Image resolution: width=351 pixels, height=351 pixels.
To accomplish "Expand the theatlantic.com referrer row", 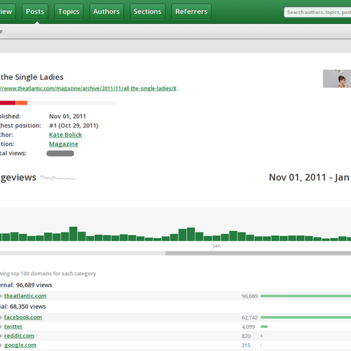I will click(1, 296).
